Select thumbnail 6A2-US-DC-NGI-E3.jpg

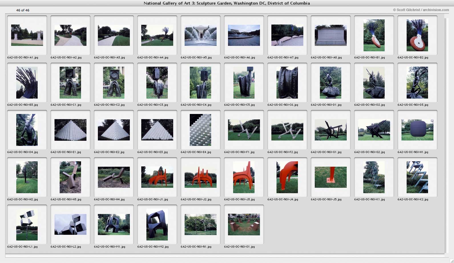coord(157,130)
